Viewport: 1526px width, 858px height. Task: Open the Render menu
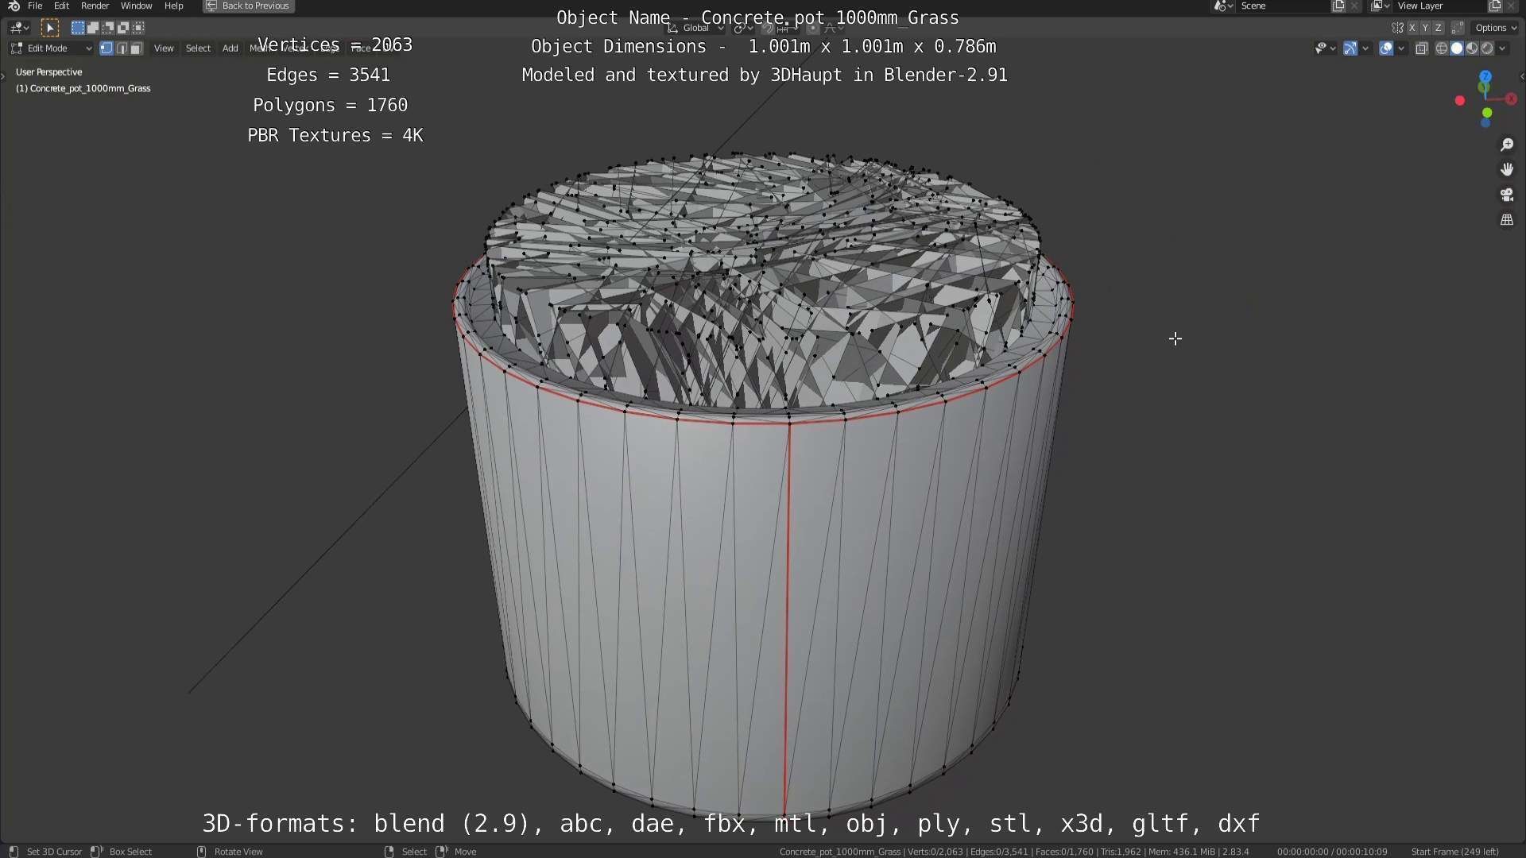pos(95,6)
